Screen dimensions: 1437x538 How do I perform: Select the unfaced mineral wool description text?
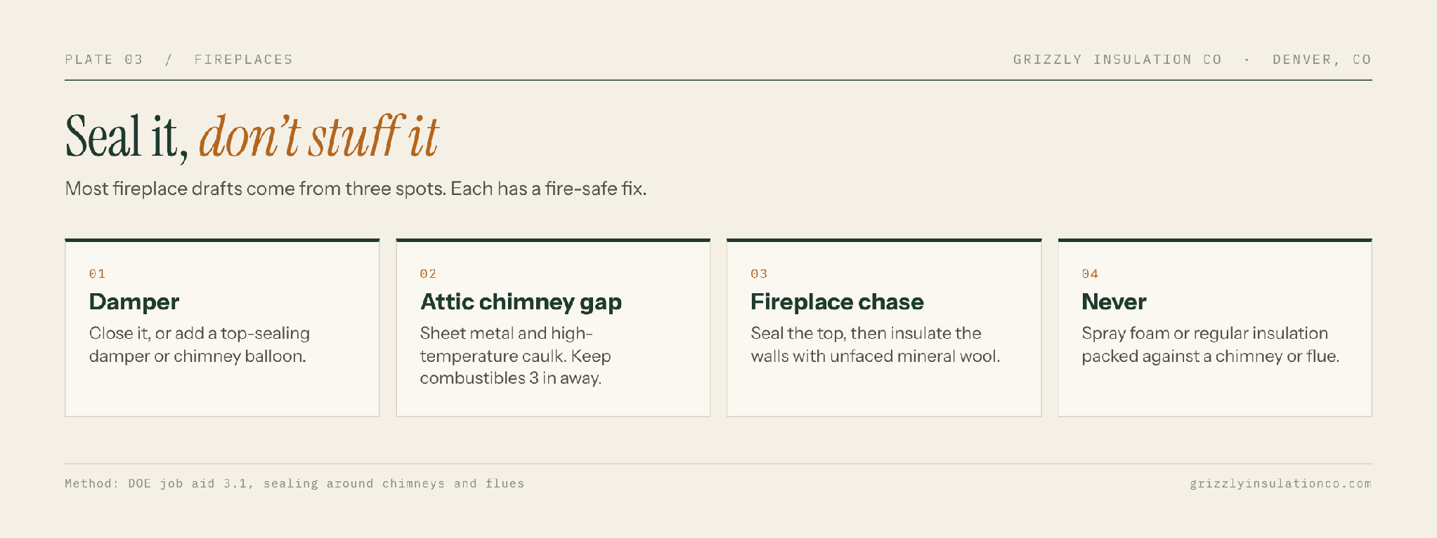[876, 344]
